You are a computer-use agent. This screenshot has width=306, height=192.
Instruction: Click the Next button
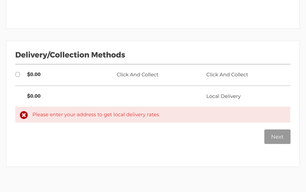click(x=277, y=137)
